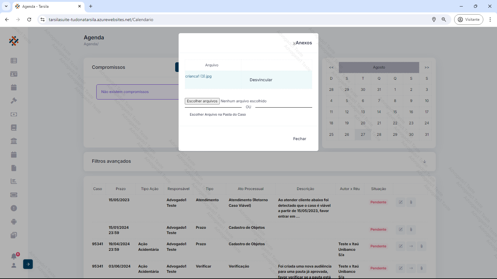Image resolution: width=497 pixels, height=279 pixels.
Task: Click the Android robot sidebar icon
Action: coord(14,222)
